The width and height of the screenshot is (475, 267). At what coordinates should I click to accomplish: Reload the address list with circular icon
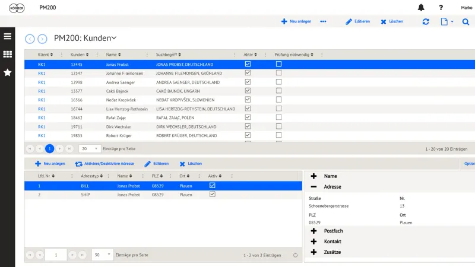pyautogui.click(x=295, y=255)
